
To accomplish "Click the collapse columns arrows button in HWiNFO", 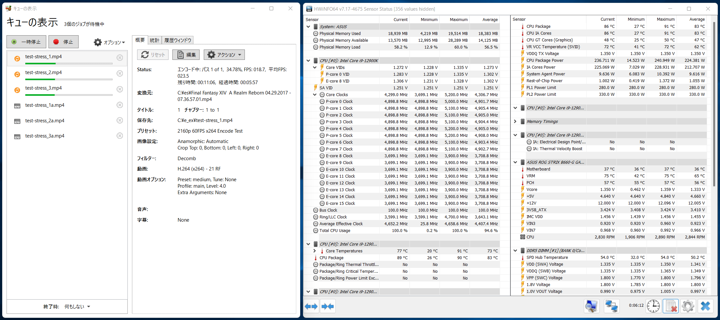I will pyautogui.click(x=328, y=306).
